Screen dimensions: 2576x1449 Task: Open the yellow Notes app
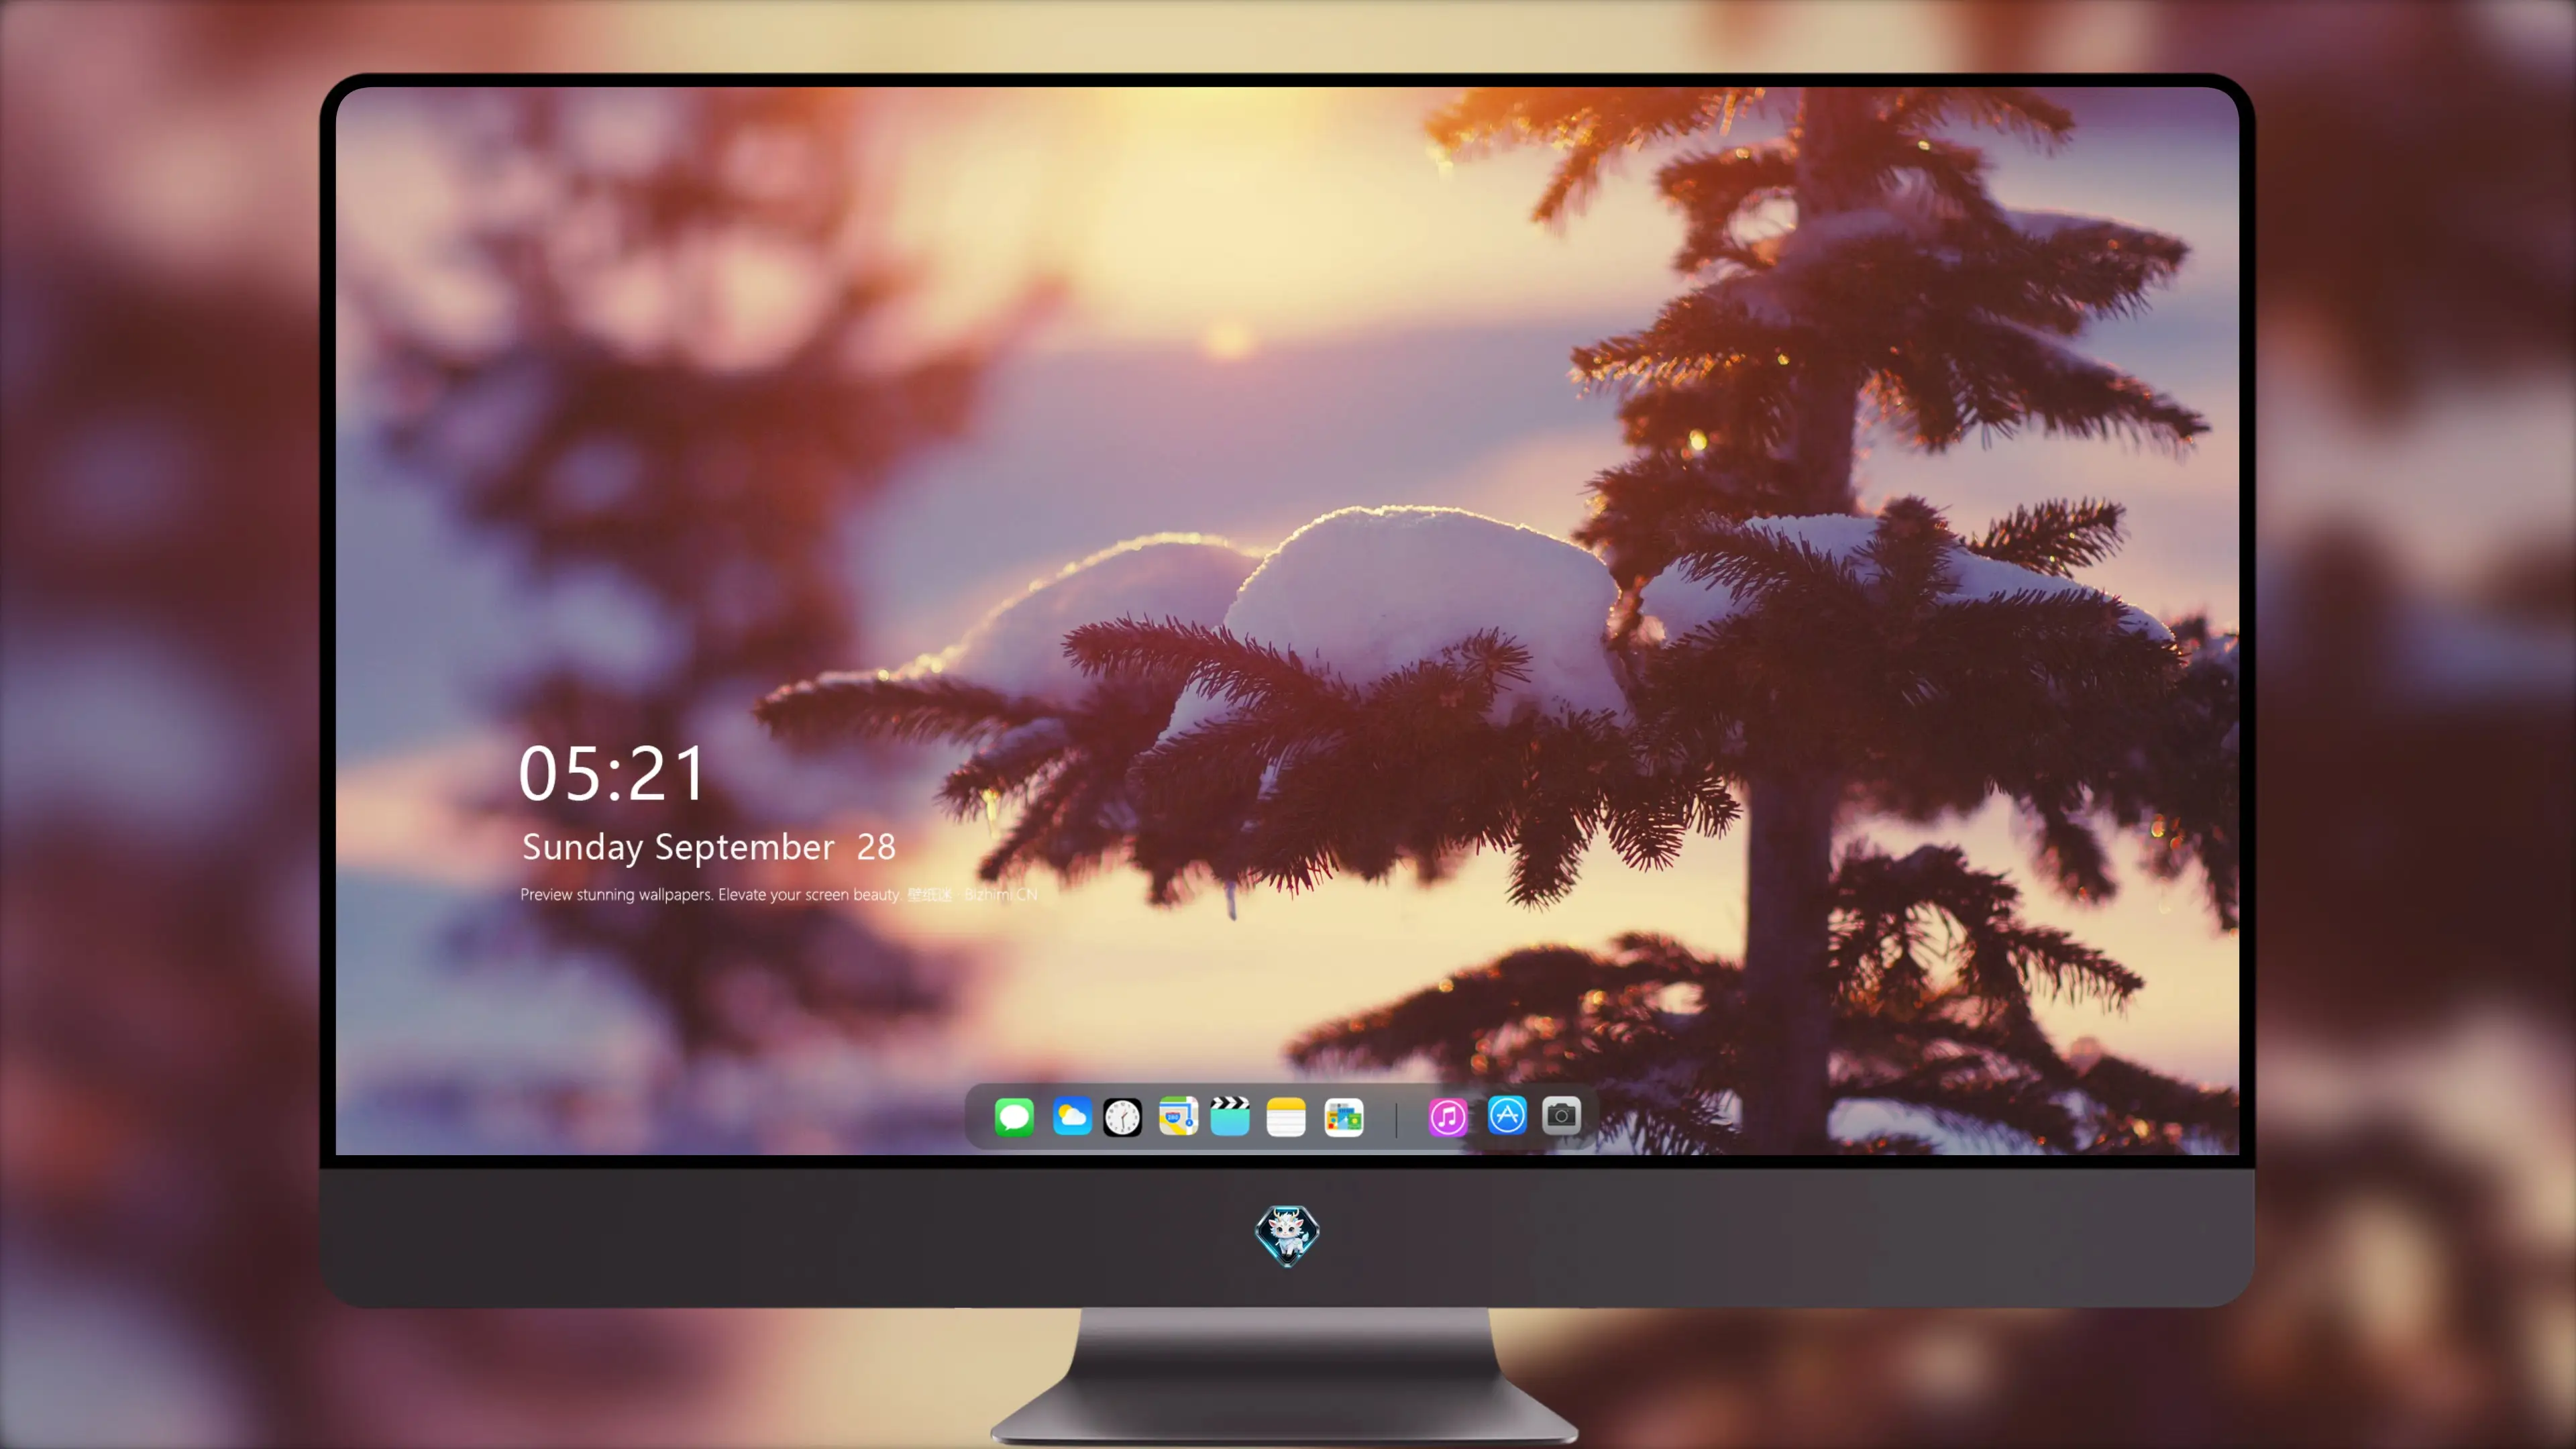click(1286, 1117)
